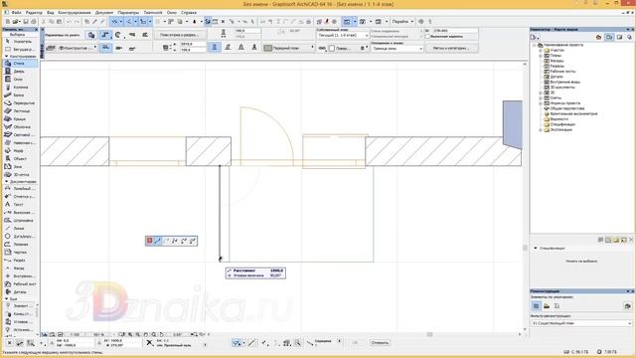This screenshot has height=358, width=636.
Task: Expand the Участок node in Navigator
Action: point(541,50)
